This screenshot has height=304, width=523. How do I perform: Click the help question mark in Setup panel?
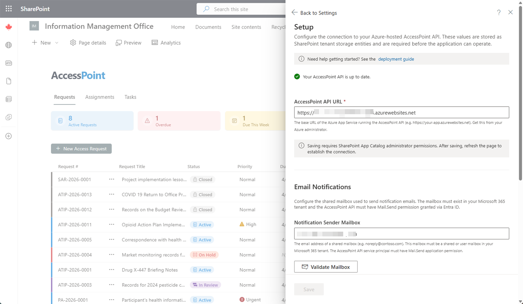coord(499,12)
